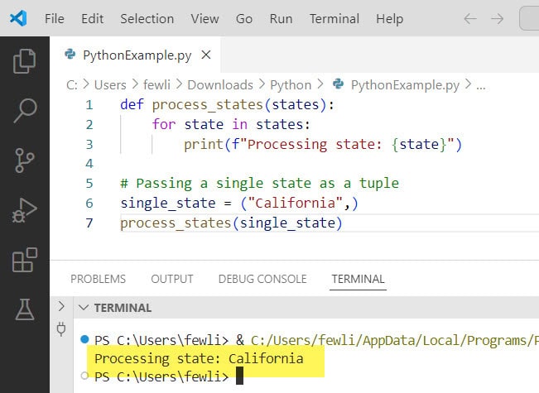
Task: Open the Source Control view
Action: [x=25, y=160]
